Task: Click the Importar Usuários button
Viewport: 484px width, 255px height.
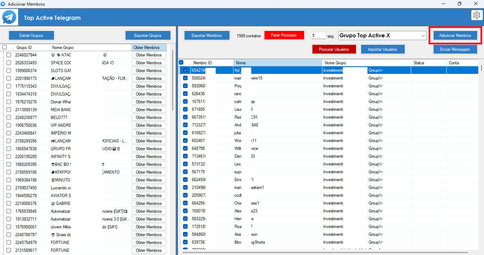Action: coord(383,49)
